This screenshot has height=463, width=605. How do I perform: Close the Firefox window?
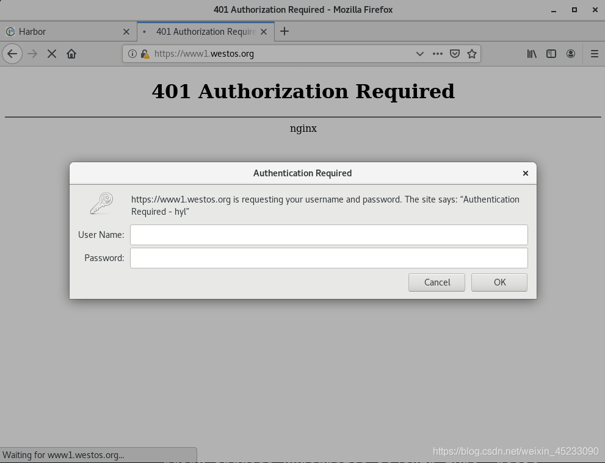pos(595,10)
